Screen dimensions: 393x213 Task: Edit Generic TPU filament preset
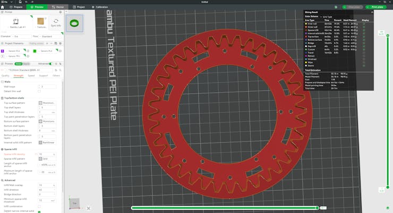[28, 56]
